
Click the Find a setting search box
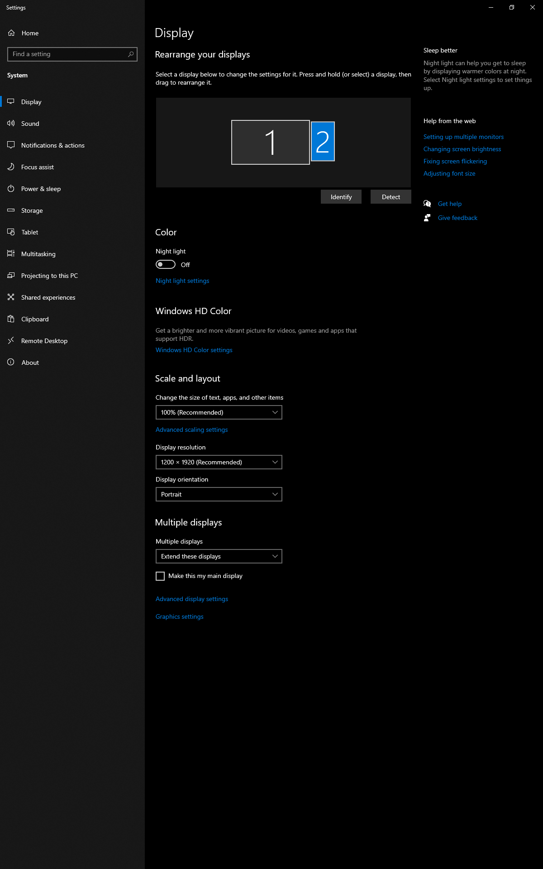click(x=72, y=54)
